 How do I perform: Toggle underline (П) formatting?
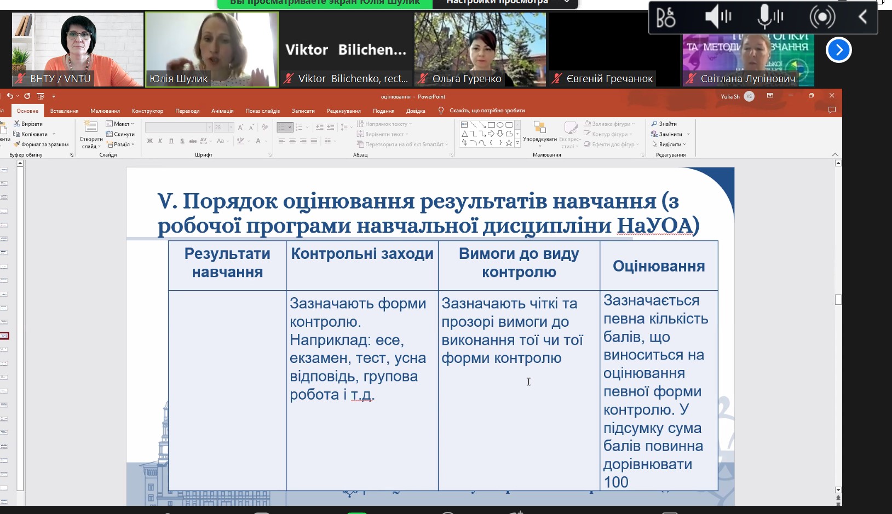tap(171, 141)
